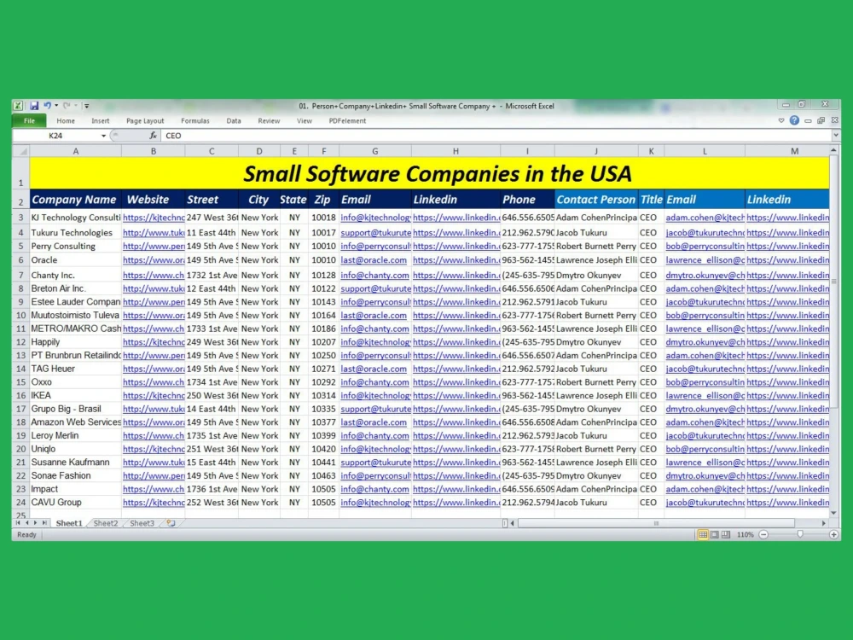Click the formula bar containing CEO
This screenshot has width=853, height=640.
(495, 136)
